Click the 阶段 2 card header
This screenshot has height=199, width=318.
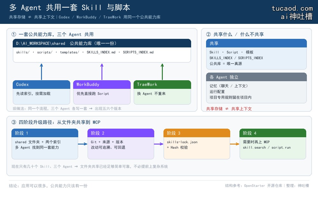tap(121, 133)
